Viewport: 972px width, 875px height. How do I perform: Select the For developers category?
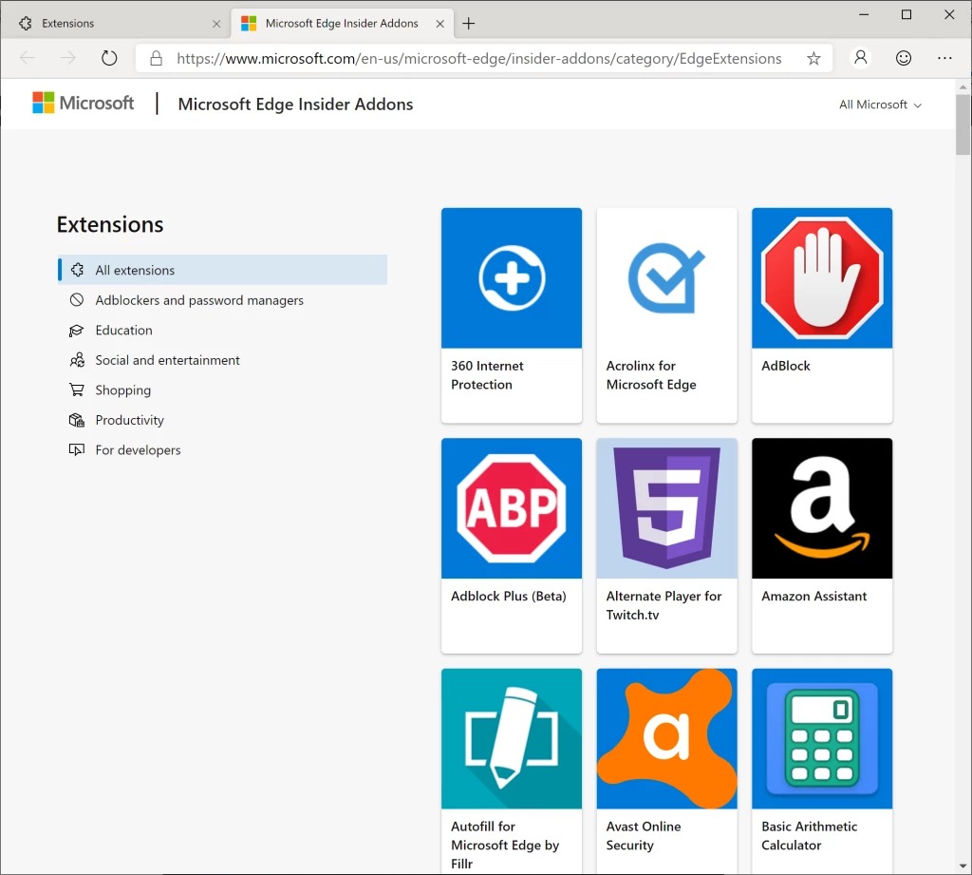click(x=138, y=450)
